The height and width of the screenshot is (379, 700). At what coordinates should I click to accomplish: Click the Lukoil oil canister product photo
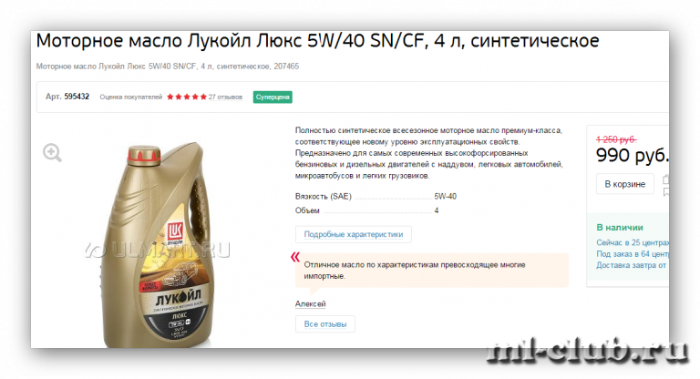[157, 244]
